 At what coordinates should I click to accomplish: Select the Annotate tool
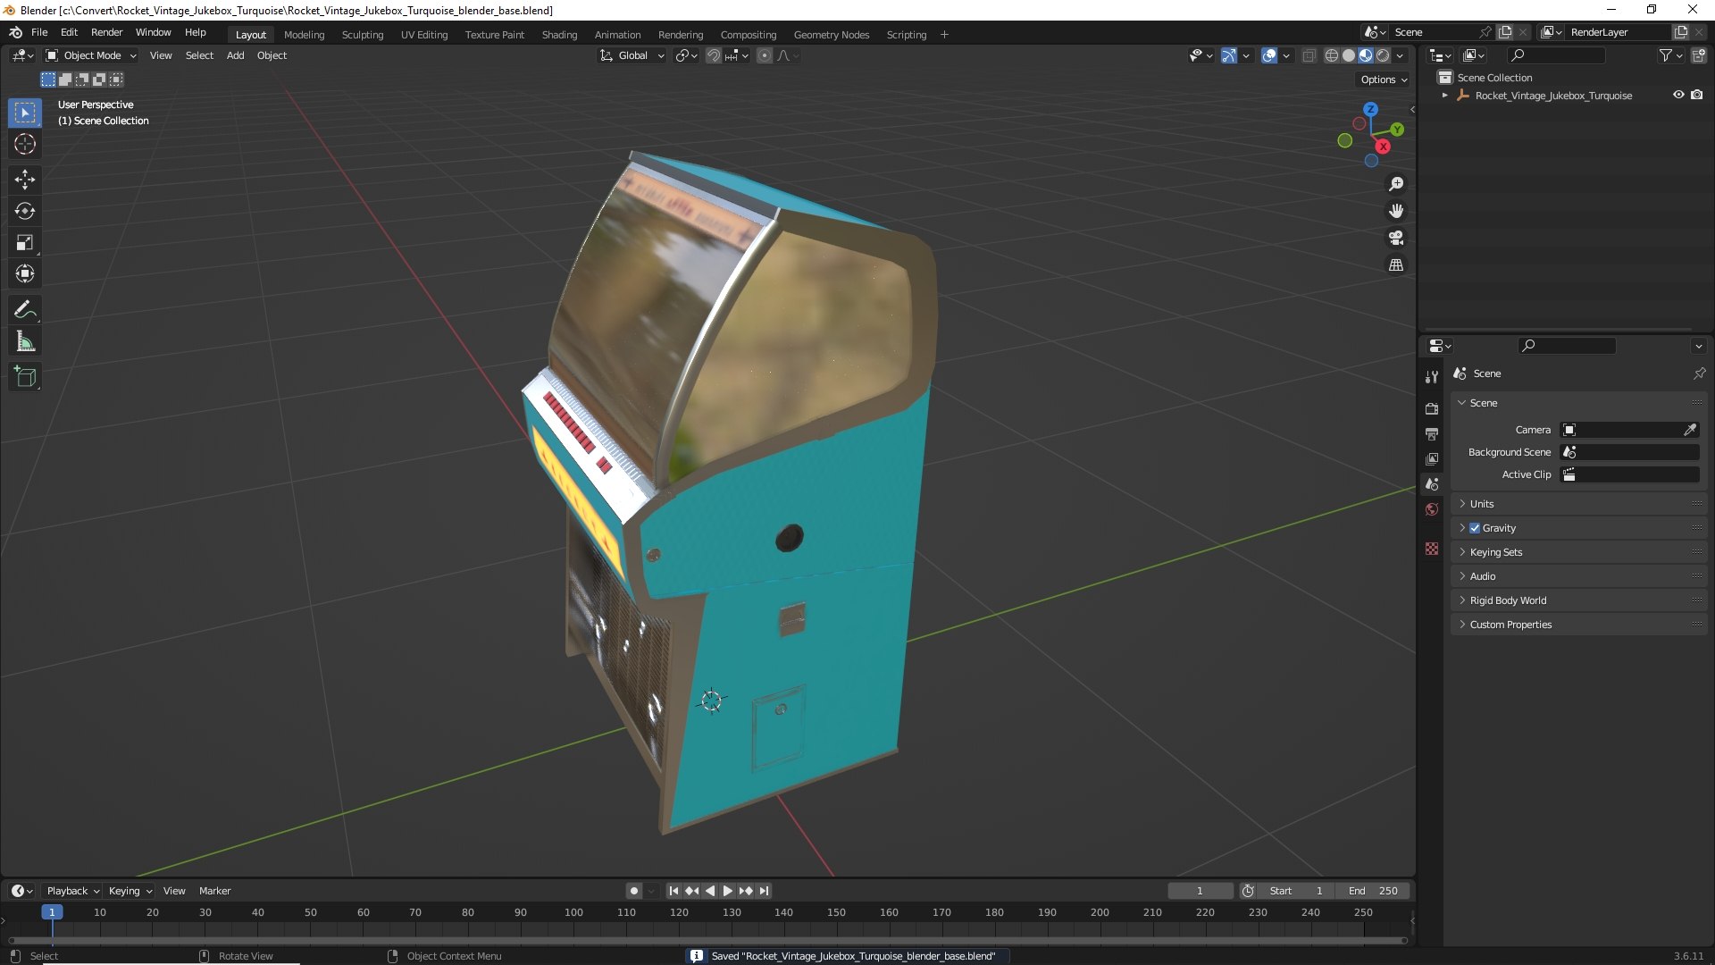pos(25,310)
